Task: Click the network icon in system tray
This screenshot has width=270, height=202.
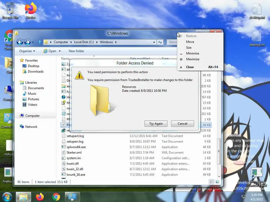Action: [x=243, y=197]
